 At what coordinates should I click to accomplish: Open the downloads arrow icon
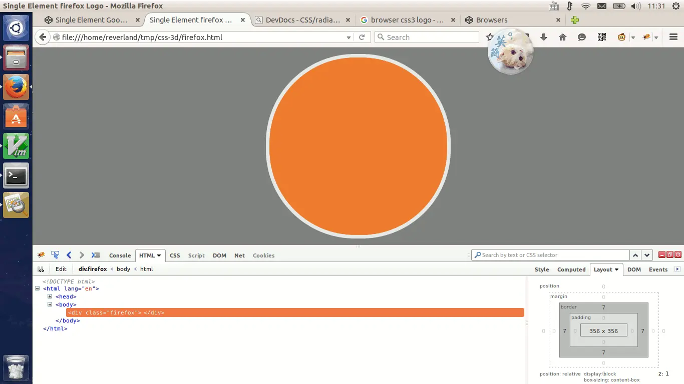(544, 37)
